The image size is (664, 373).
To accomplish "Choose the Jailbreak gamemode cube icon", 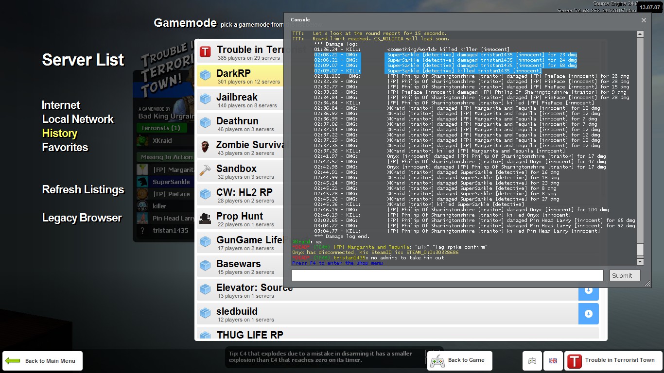I will (205, 99).
